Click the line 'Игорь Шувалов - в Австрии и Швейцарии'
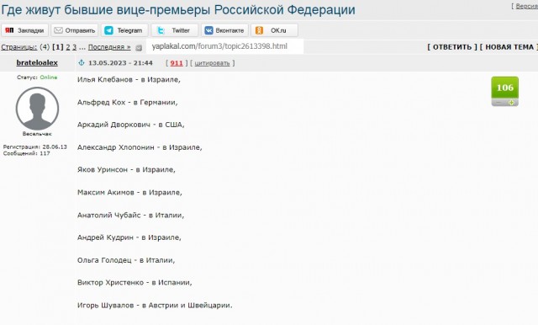This screenshot has width=538, height=325. (155, 305)
